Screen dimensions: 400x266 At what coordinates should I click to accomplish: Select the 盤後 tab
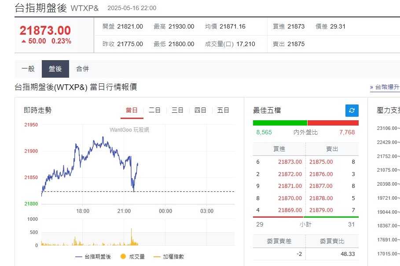(54, 69)
